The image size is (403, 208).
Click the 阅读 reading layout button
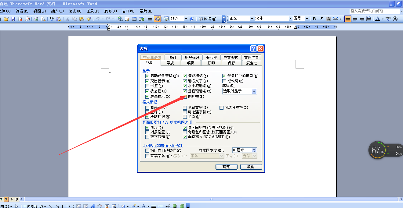[x=207, y=19]
